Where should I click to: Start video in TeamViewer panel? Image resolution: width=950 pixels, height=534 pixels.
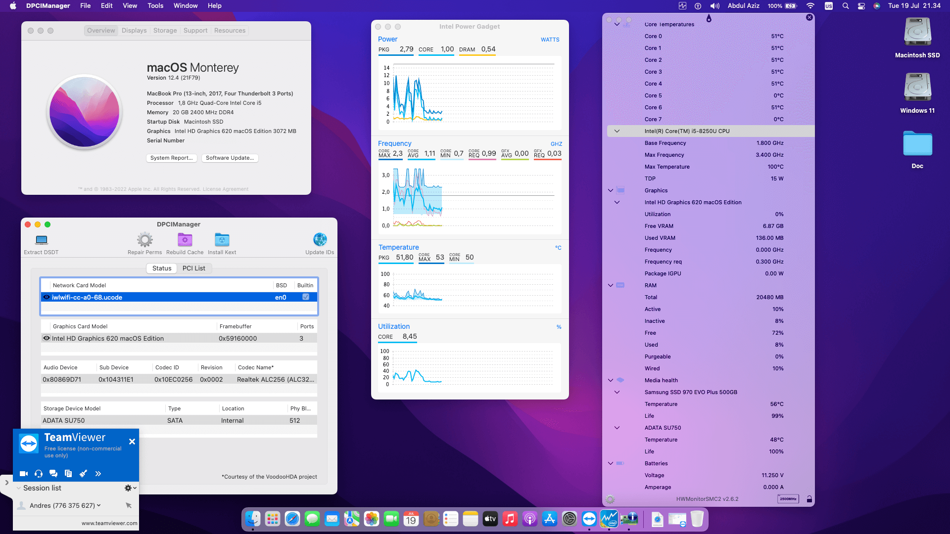tap(23, 474)
